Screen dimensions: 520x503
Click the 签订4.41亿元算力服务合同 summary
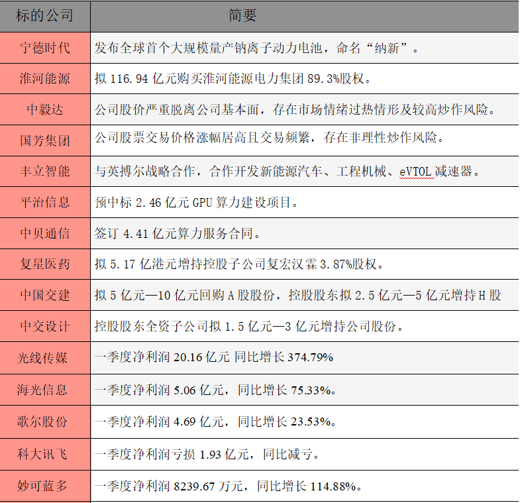(x=178, y=233)
